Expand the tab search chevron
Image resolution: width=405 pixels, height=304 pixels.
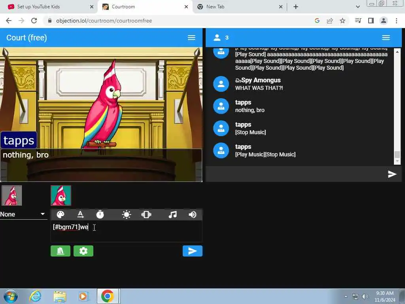pos(358,7)
